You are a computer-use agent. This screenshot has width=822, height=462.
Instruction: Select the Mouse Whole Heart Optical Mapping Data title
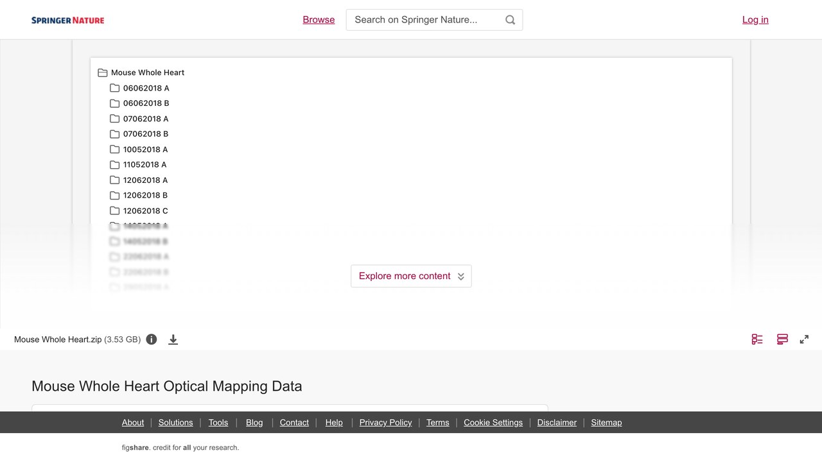167,386
